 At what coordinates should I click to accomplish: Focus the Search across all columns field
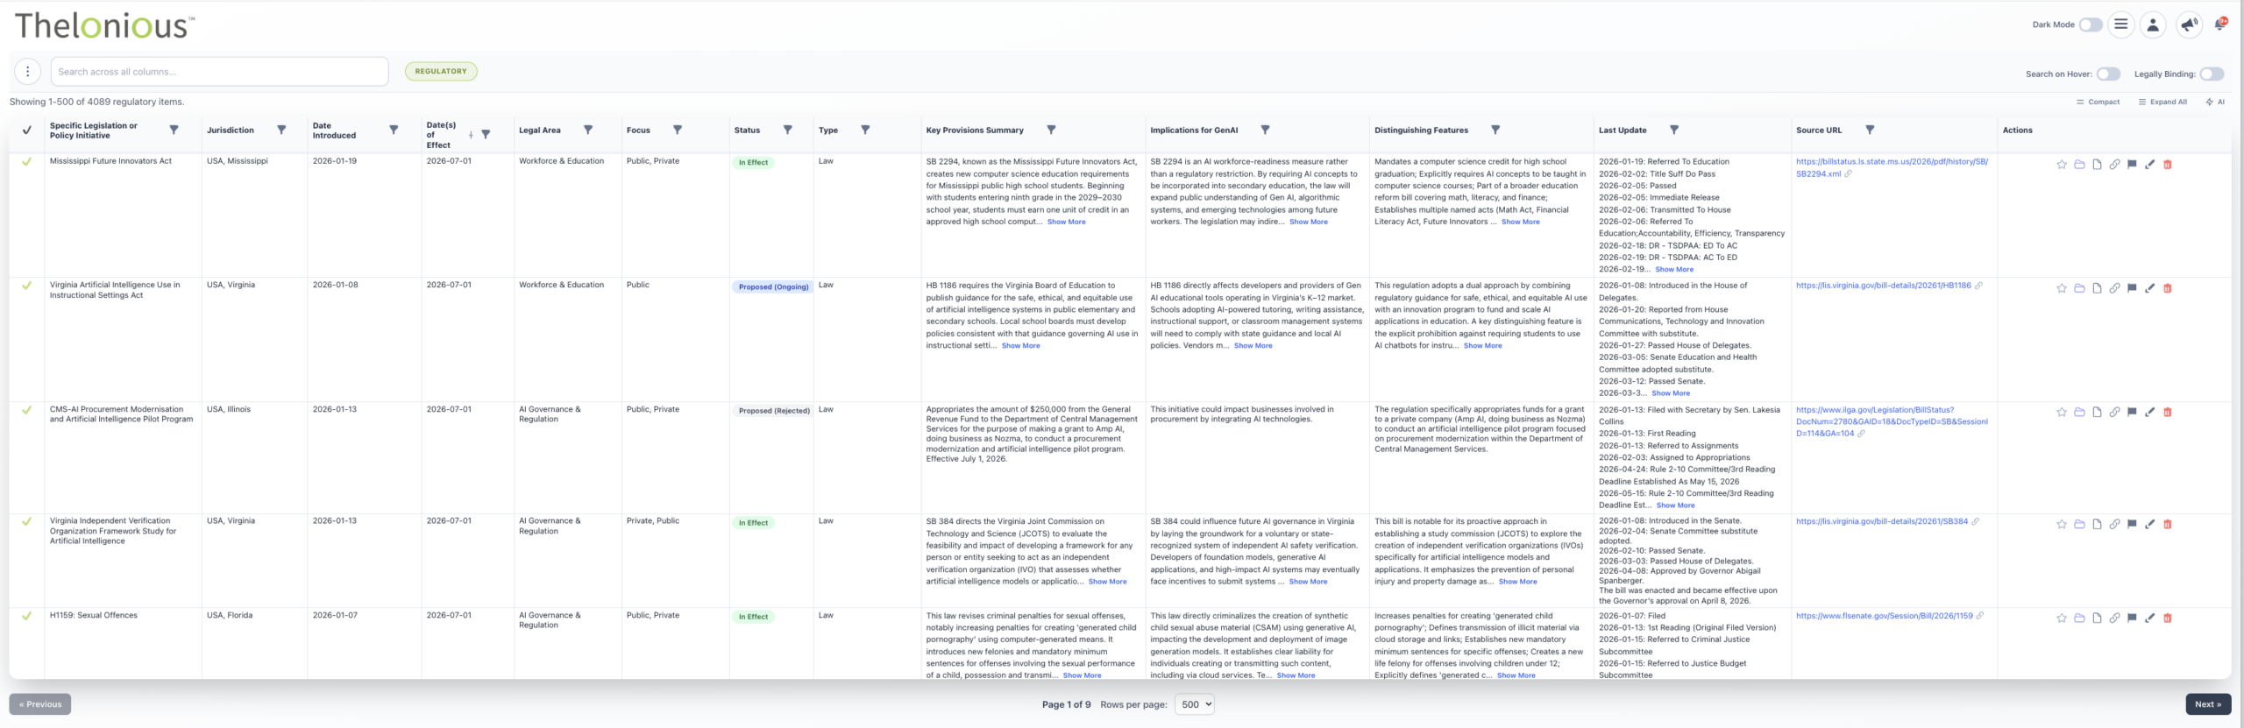pos(219,72)
